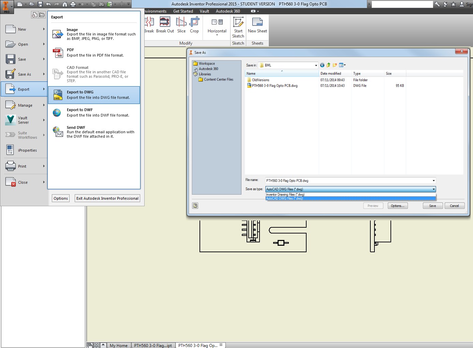
Task: Show open documents in application menu
Action: [42, 15]
